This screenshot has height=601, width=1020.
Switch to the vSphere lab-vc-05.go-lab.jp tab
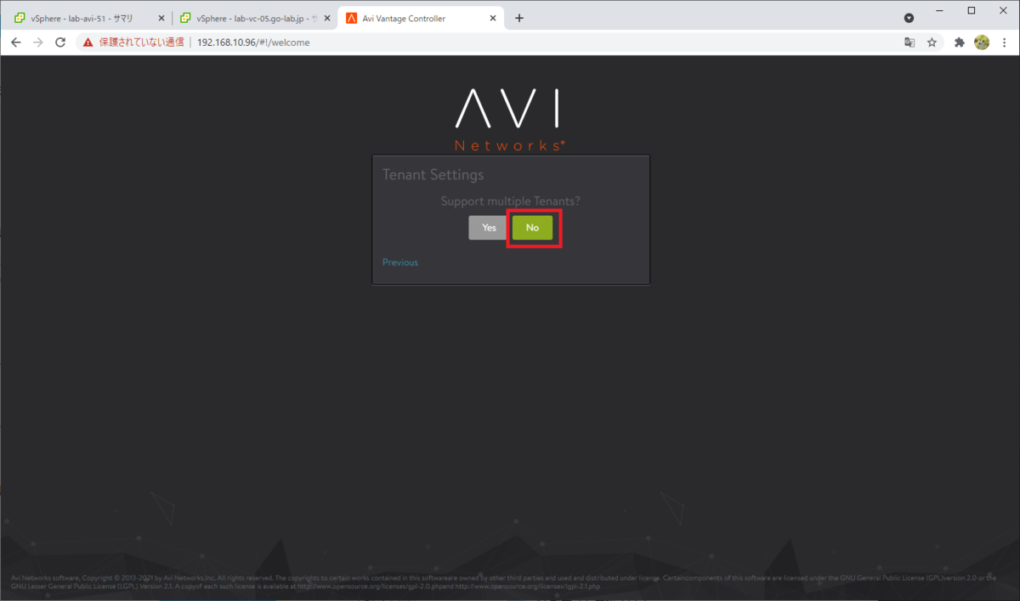coord(252,18)
